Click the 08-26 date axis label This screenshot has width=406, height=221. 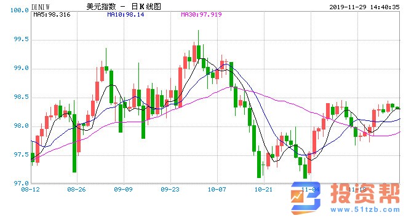coord(76,190)
